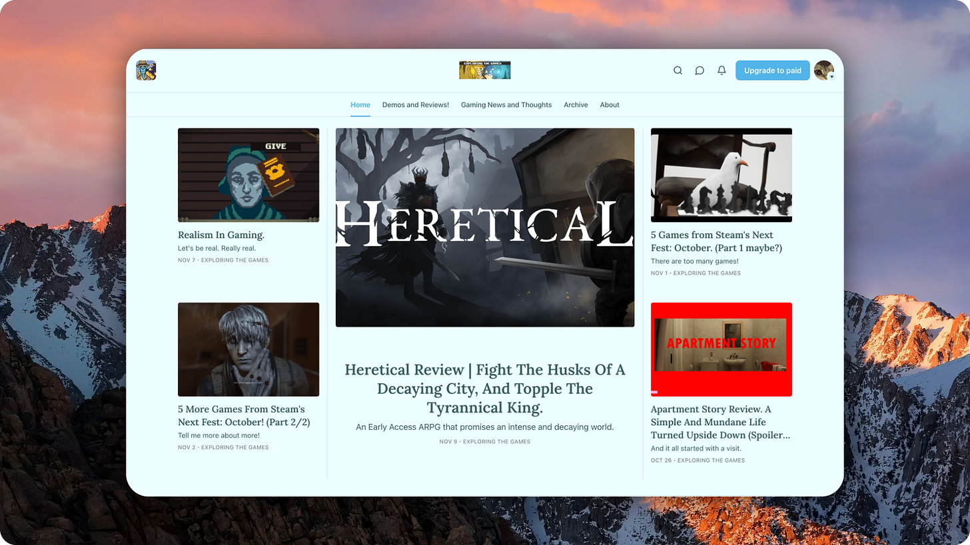The height and width of the screenshot is (545, 970).
Task: Open the Apartment Story Review post
Action: [720, 422]
